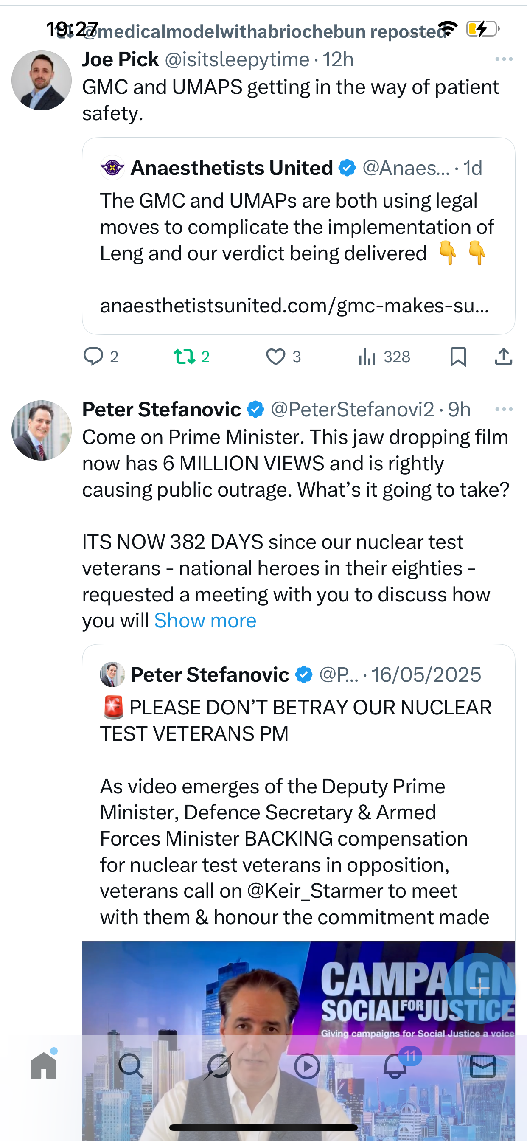Open the Grok tab
The width and height of the screenshot is (527, 1141).
pyautogui.click(x=219, y=1066)
